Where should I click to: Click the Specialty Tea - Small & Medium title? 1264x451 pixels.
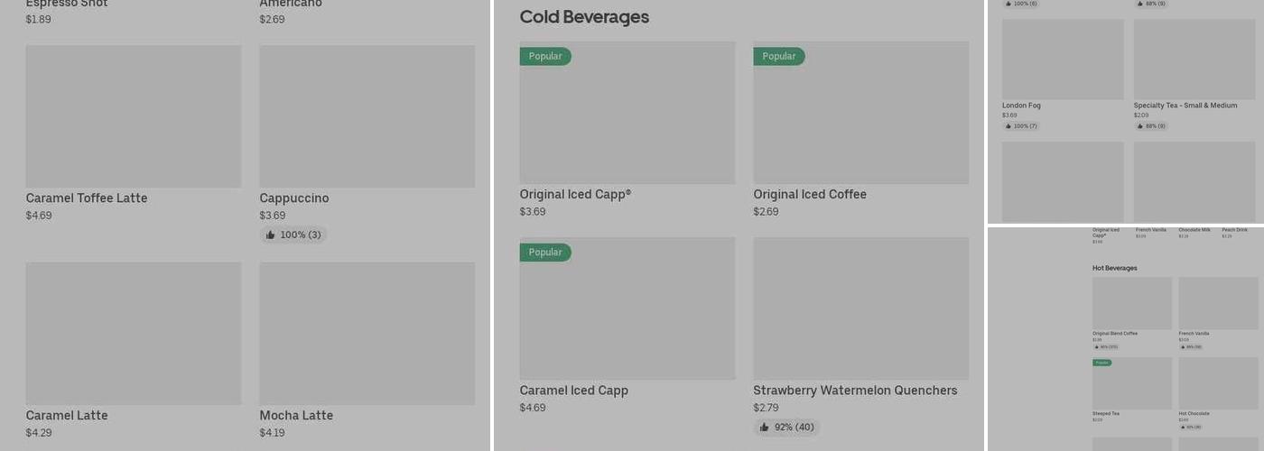coord(1185,106)
